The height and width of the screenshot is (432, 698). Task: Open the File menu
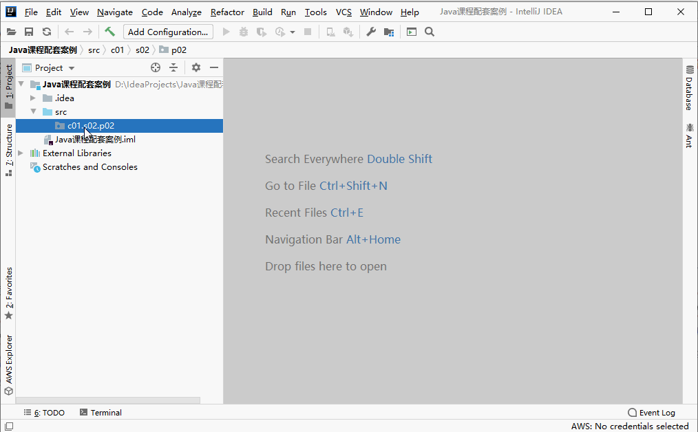[x=31, y=12]
